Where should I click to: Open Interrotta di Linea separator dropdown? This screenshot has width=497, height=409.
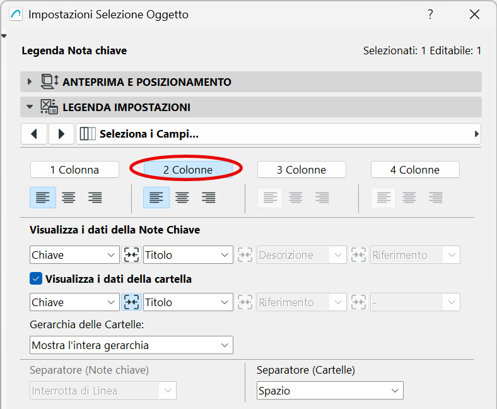coord(103,391)
